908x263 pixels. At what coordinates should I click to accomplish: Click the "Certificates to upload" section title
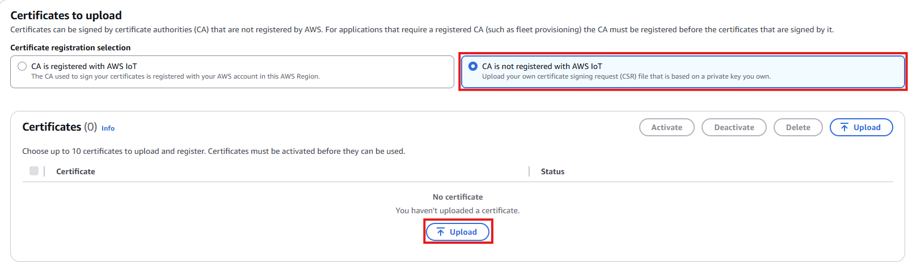tap(66, 15)
